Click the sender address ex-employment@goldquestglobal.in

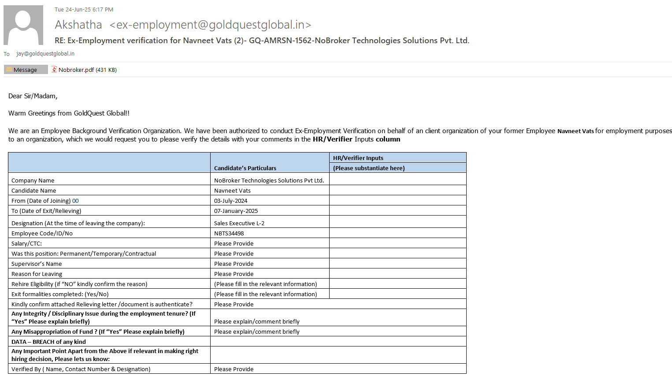point(211,25)
